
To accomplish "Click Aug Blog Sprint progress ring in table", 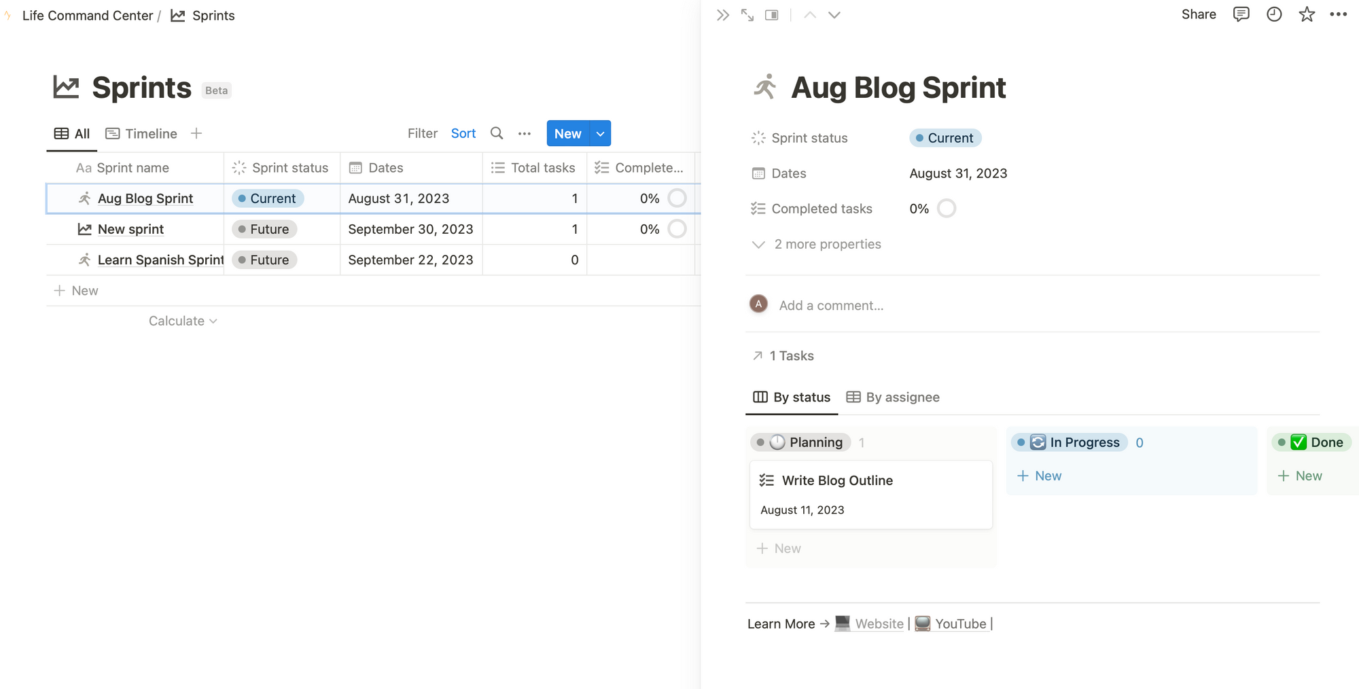I will pyautogui.click(x=677, y=198).
